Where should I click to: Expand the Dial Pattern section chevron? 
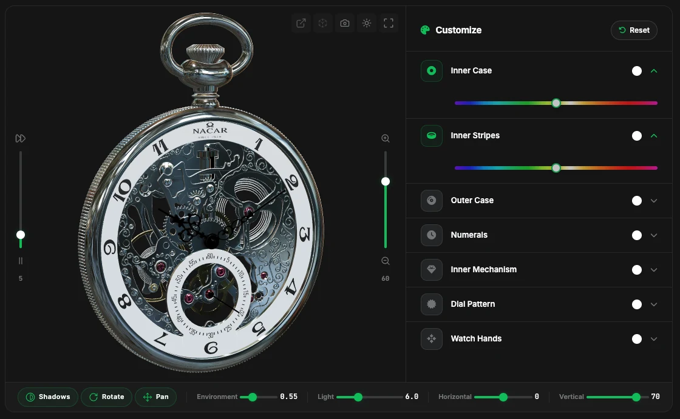[x=654, y=304]
